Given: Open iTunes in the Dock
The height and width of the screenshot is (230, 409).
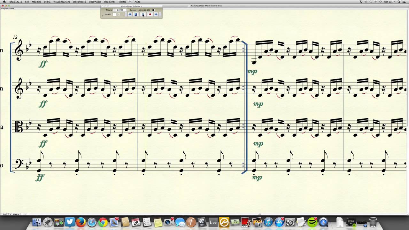Looking at the screenshot, I should coord(268,222).
